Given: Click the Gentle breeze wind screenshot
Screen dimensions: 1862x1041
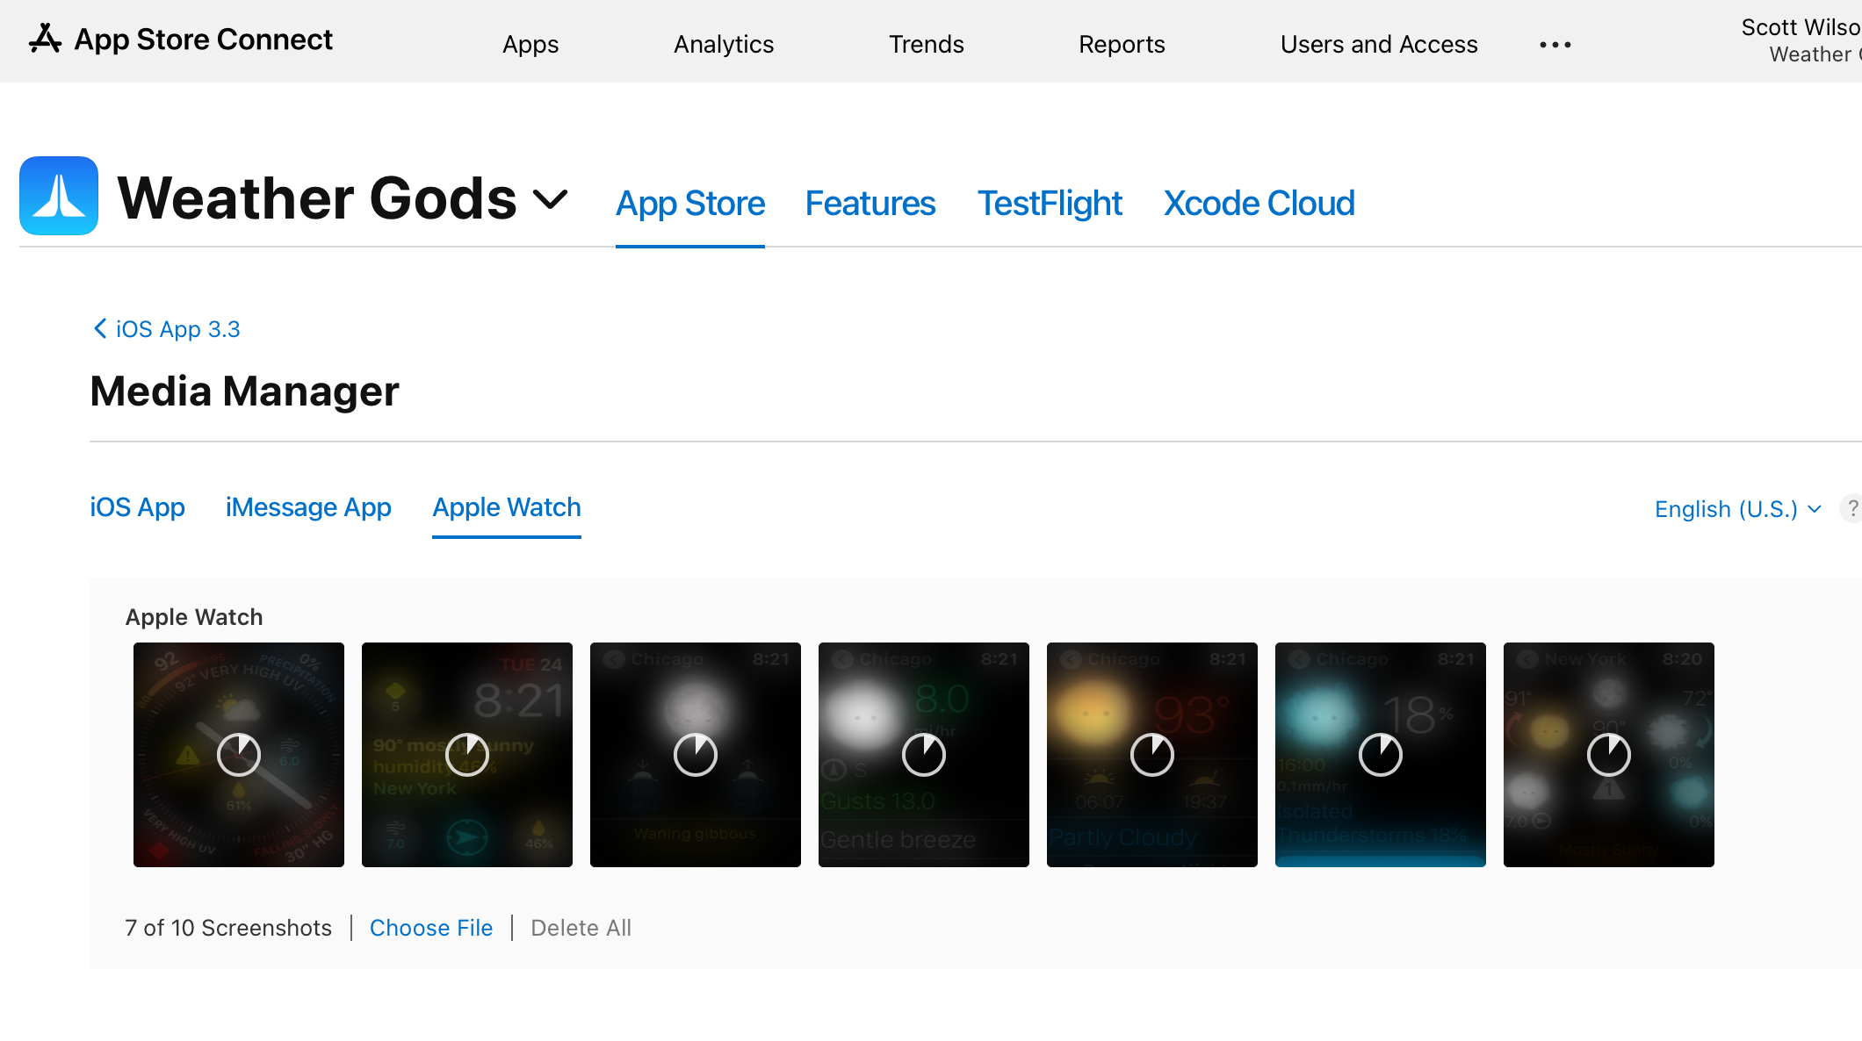Looking at the screenshot, I should click(924, 755).
